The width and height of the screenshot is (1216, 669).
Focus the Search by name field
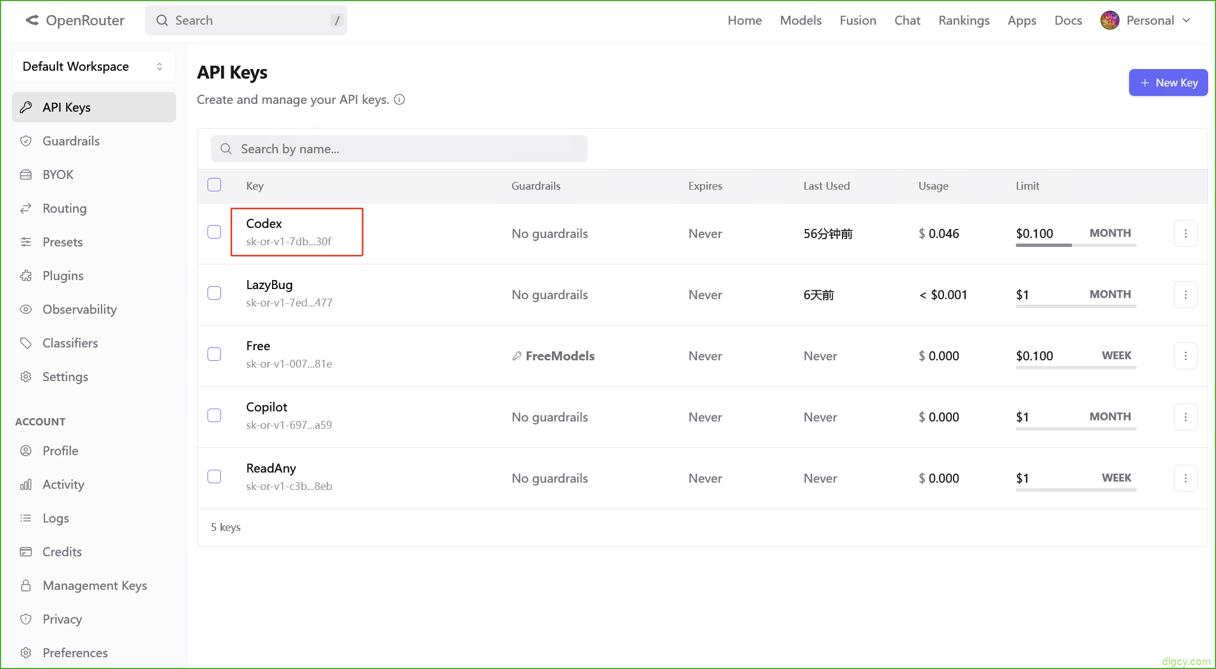click(x=399, y=149)
